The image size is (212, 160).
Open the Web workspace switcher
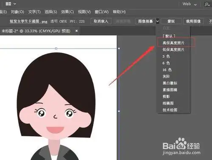[190, 4]
